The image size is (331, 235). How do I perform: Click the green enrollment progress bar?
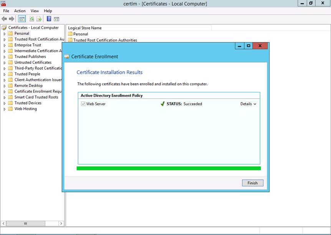(x=169, y=168)
